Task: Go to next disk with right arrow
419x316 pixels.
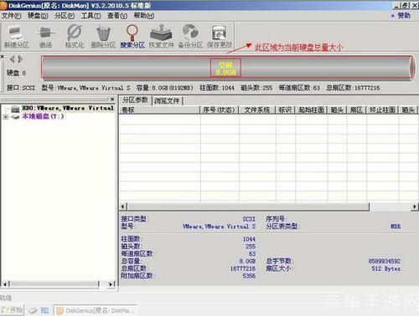Action: [x=20, y=59]
